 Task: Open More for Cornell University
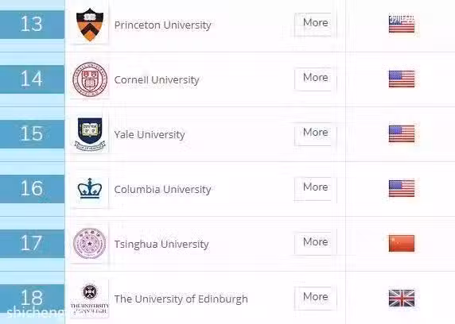coord(316,79)
